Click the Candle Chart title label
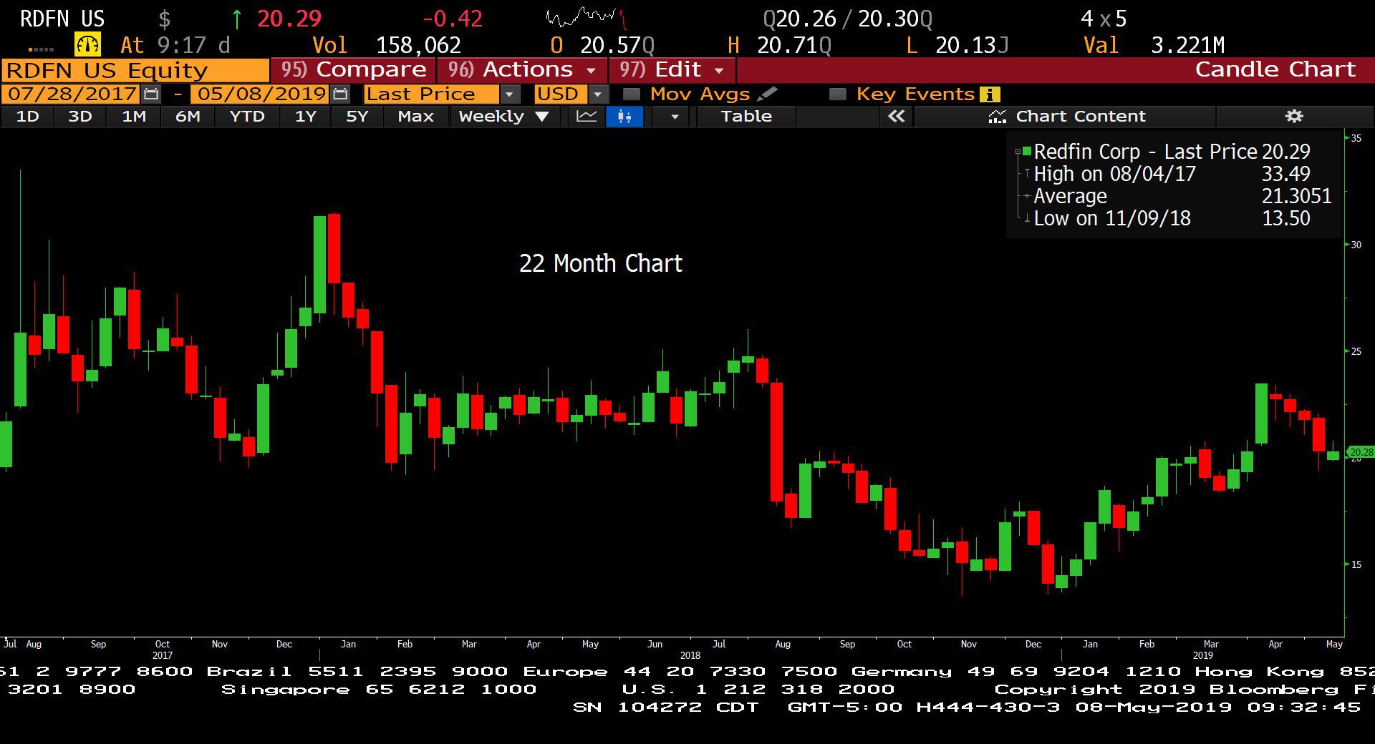 click(x=1275, y=69)
